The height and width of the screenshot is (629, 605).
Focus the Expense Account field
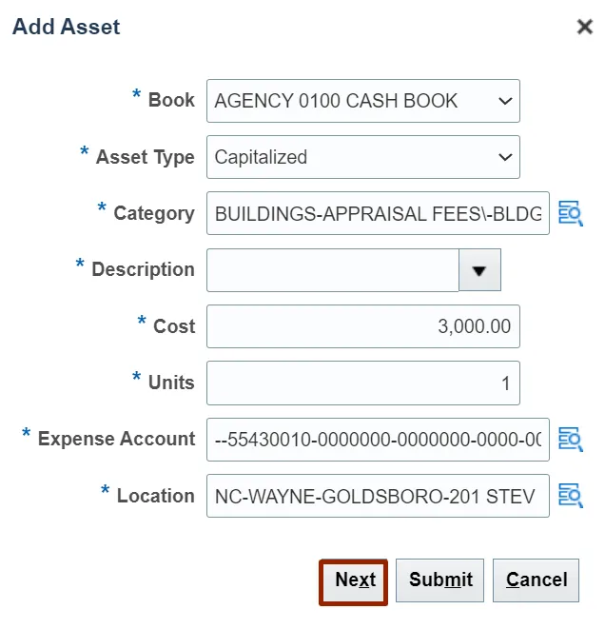point(378,439)
